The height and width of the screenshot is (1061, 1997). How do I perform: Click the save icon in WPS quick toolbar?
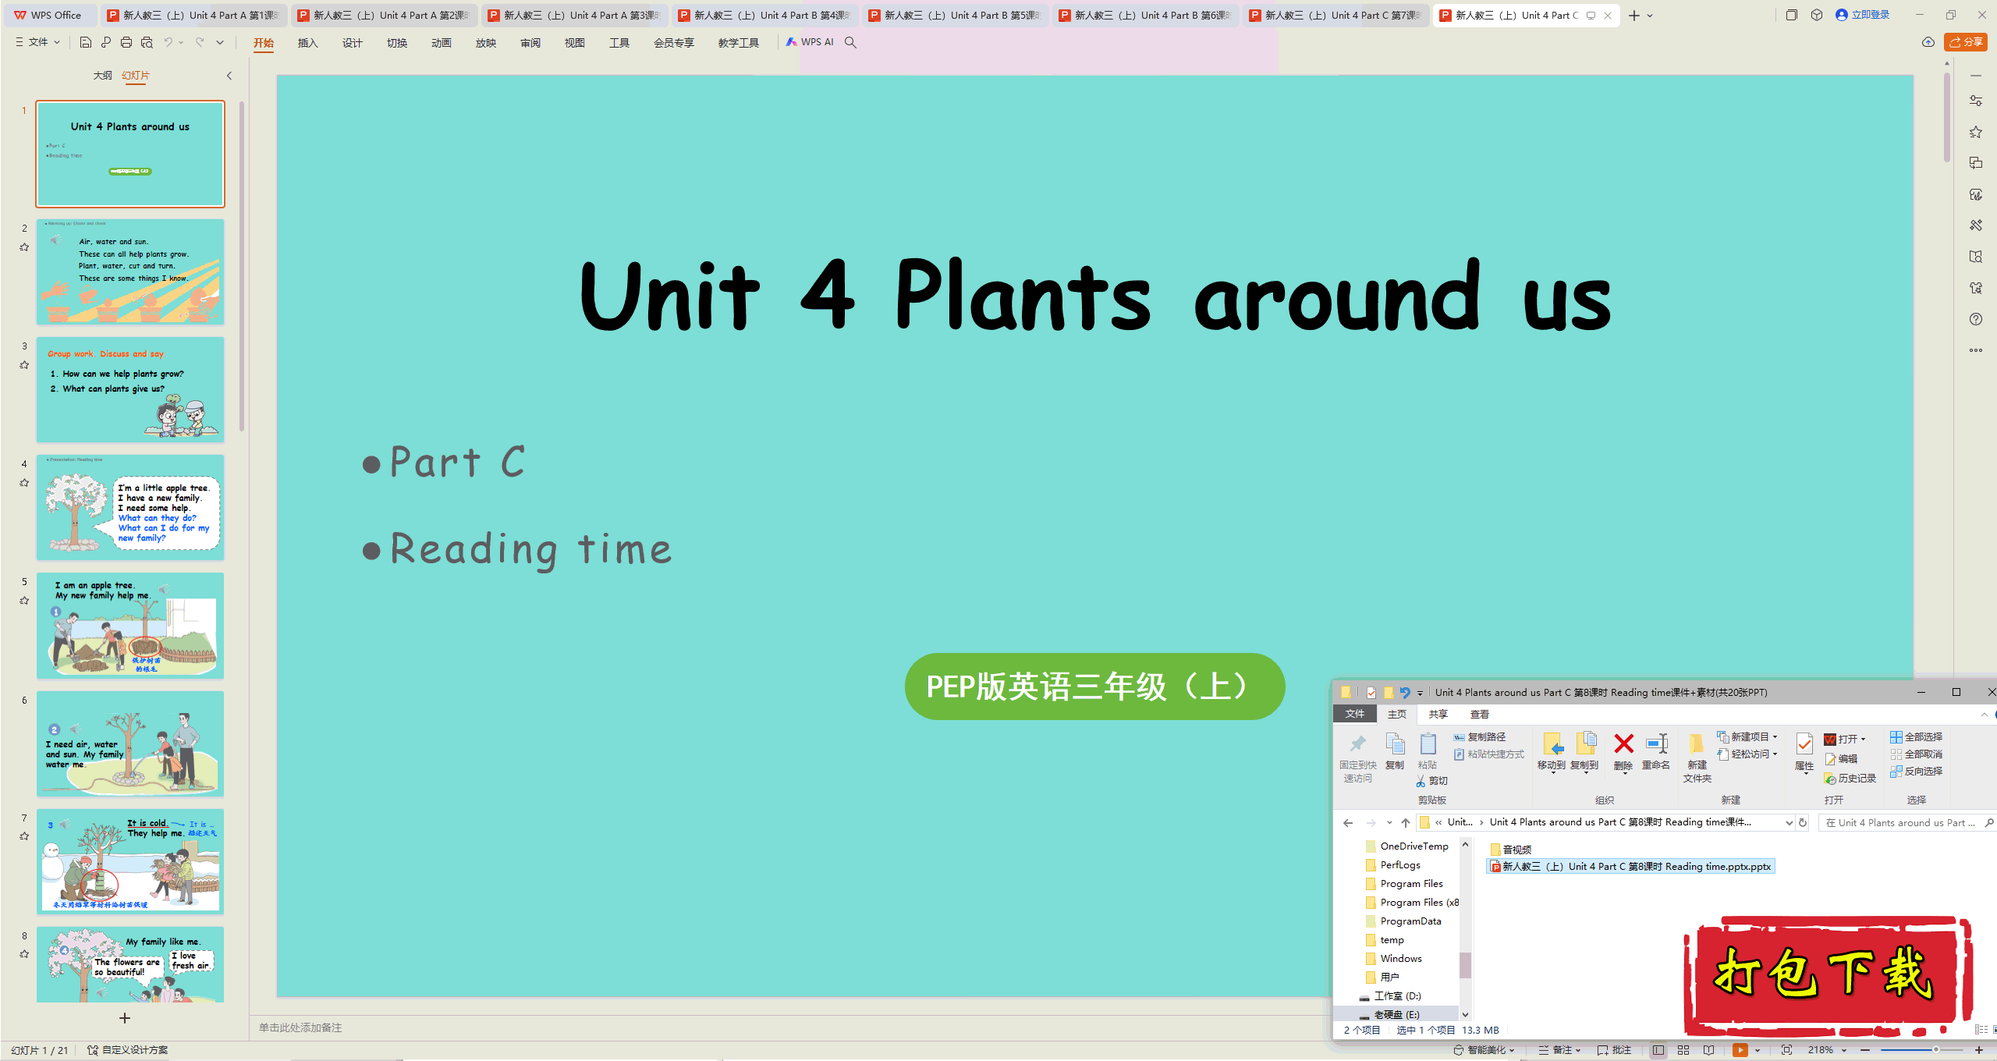point(86,42)
